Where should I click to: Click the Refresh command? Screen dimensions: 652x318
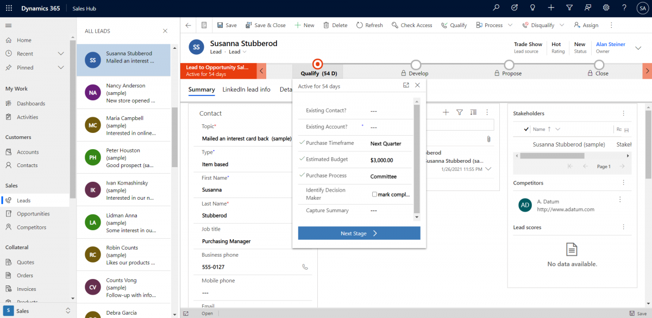tap(369, 25)
